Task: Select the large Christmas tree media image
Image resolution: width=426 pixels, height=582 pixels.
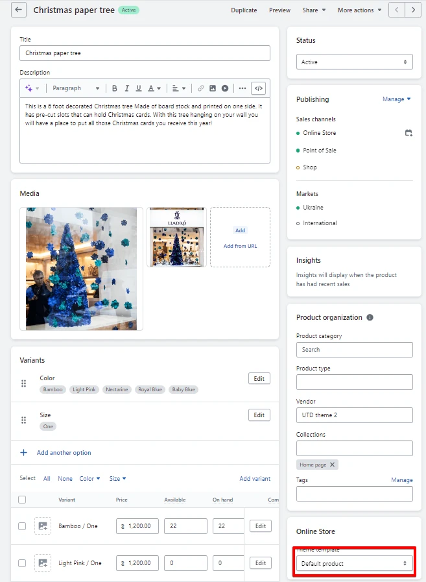Action: point(81,269)
